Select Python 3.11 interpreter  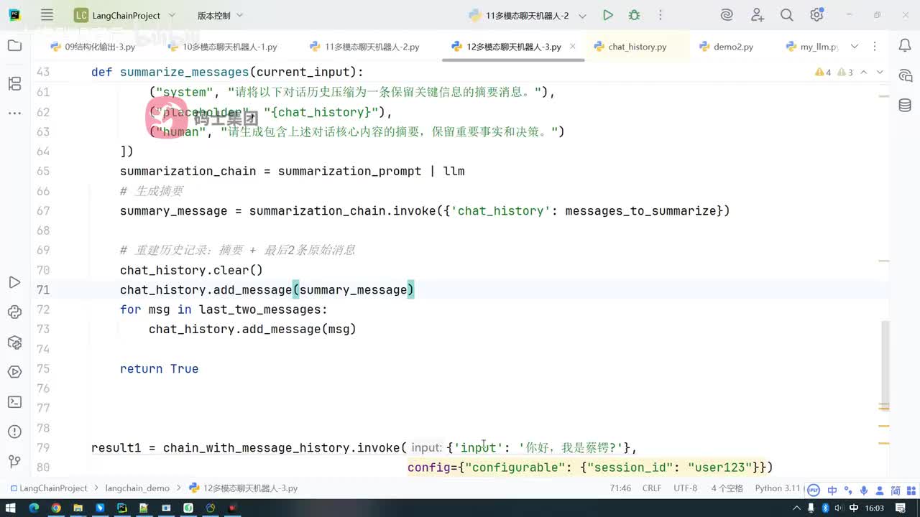point(778,488)
